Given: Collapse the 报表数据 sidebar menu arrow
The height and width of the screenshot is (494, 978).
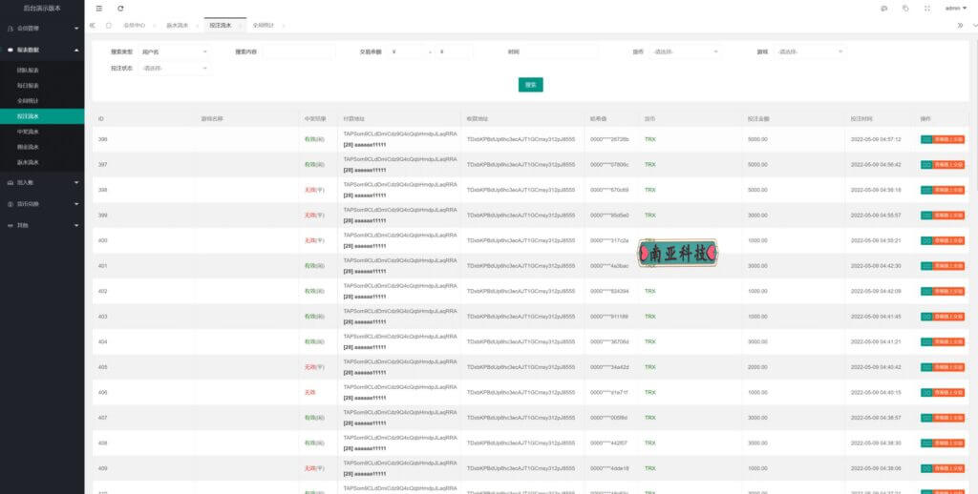Looking at the screenshot, I should tap(76, 50).
